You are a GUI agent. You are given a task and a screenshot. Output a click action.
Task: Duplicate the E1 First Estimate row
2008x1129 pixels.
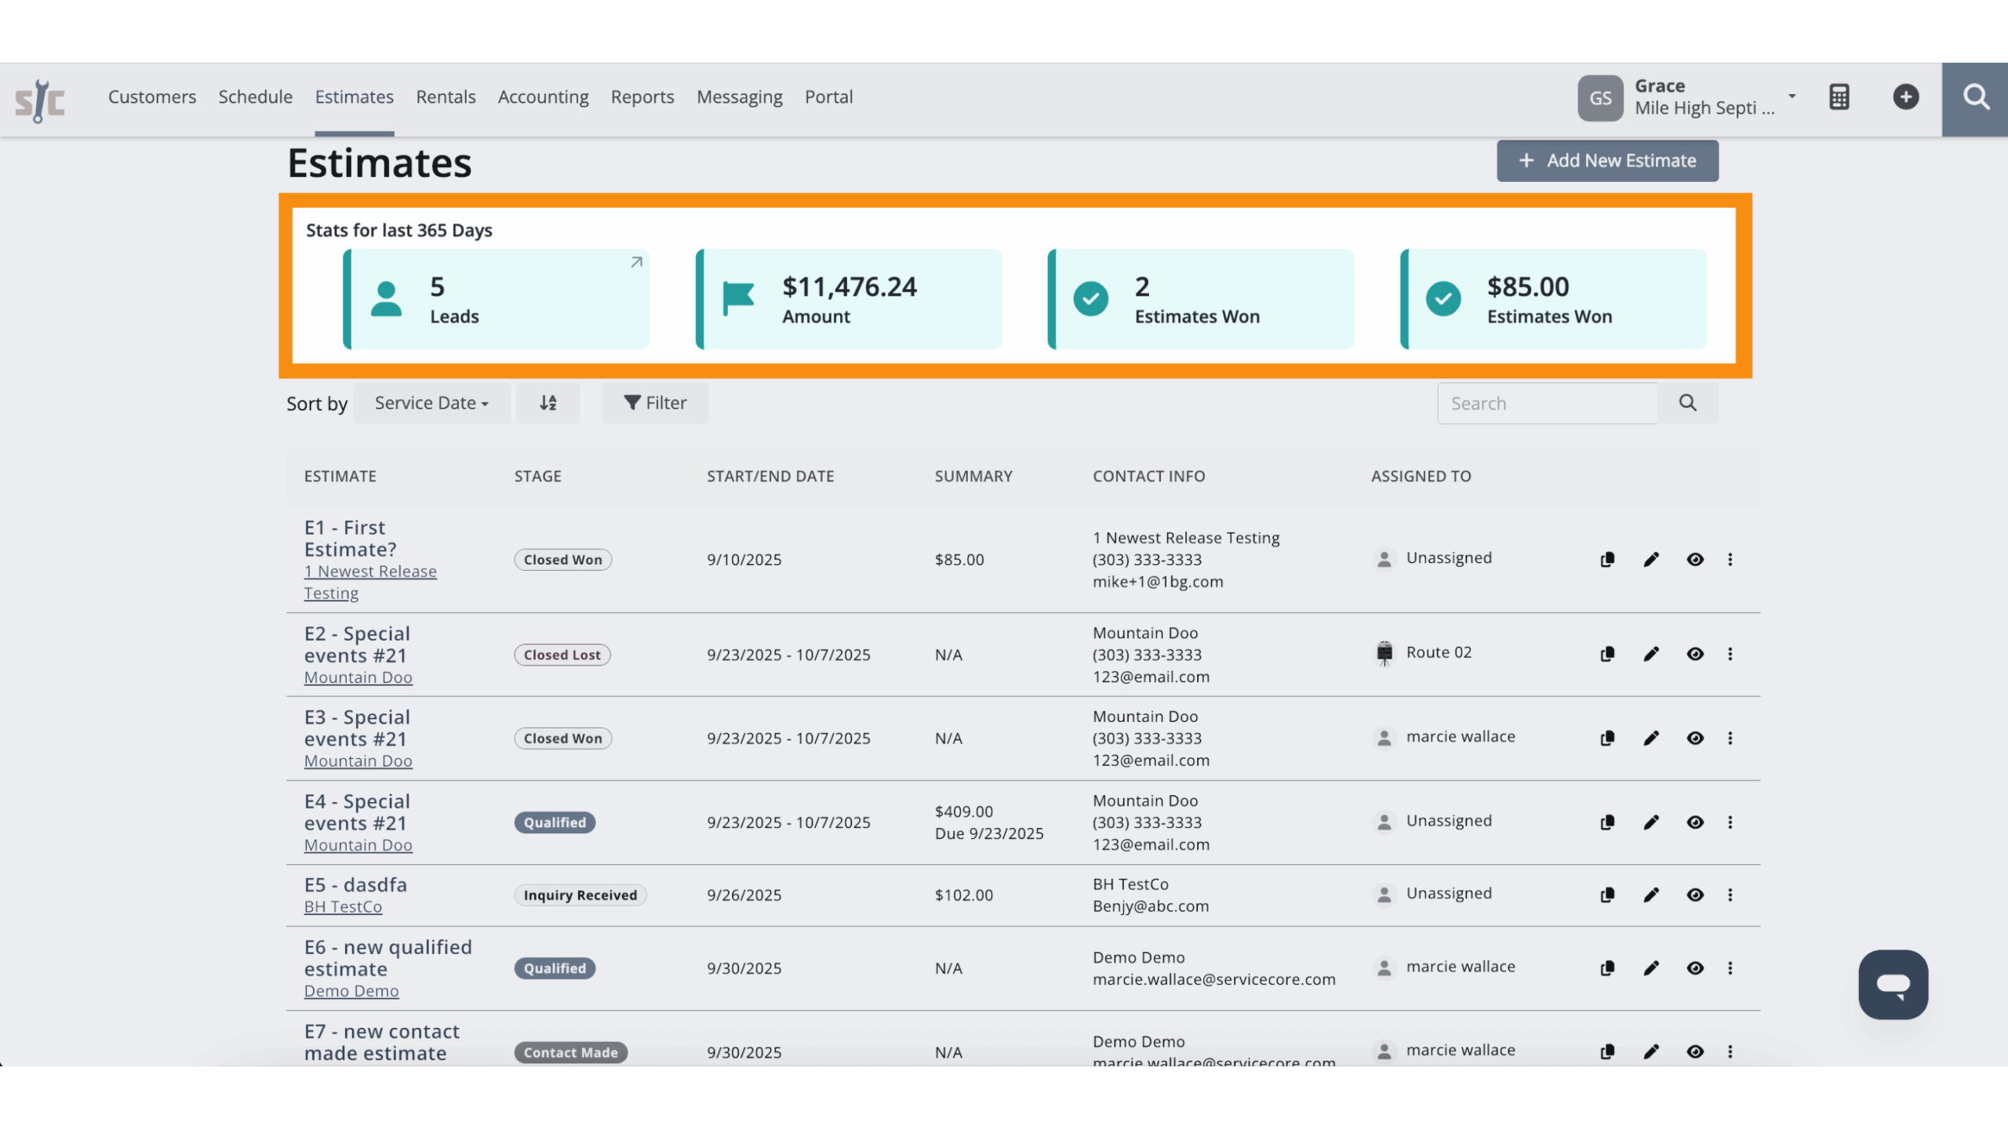coord(1607,560)
